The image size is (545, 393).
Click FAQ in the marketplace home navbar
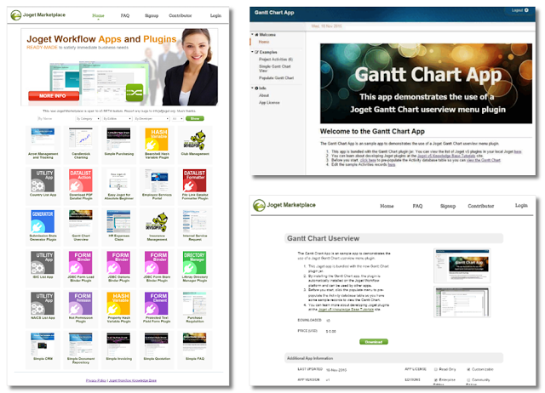click(125, 15)
